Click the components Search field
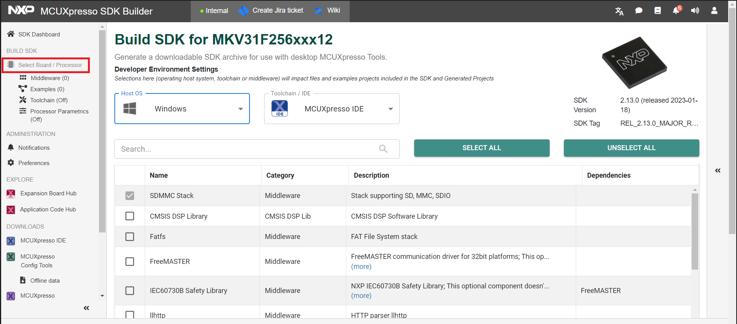The height and width of the screenshot is (324, 737). (x=257, y=149)
